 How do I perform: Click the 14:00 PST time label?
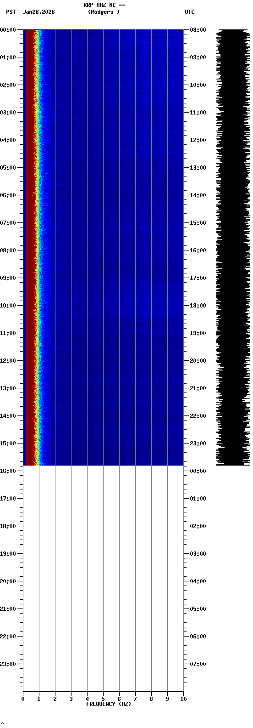[8, 416]
